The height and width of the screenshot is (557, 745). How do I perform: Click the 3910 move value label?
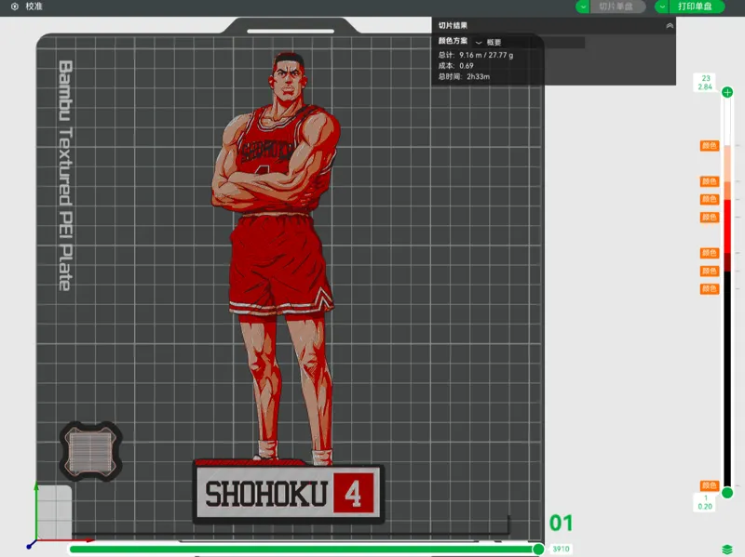pos(561,549)
